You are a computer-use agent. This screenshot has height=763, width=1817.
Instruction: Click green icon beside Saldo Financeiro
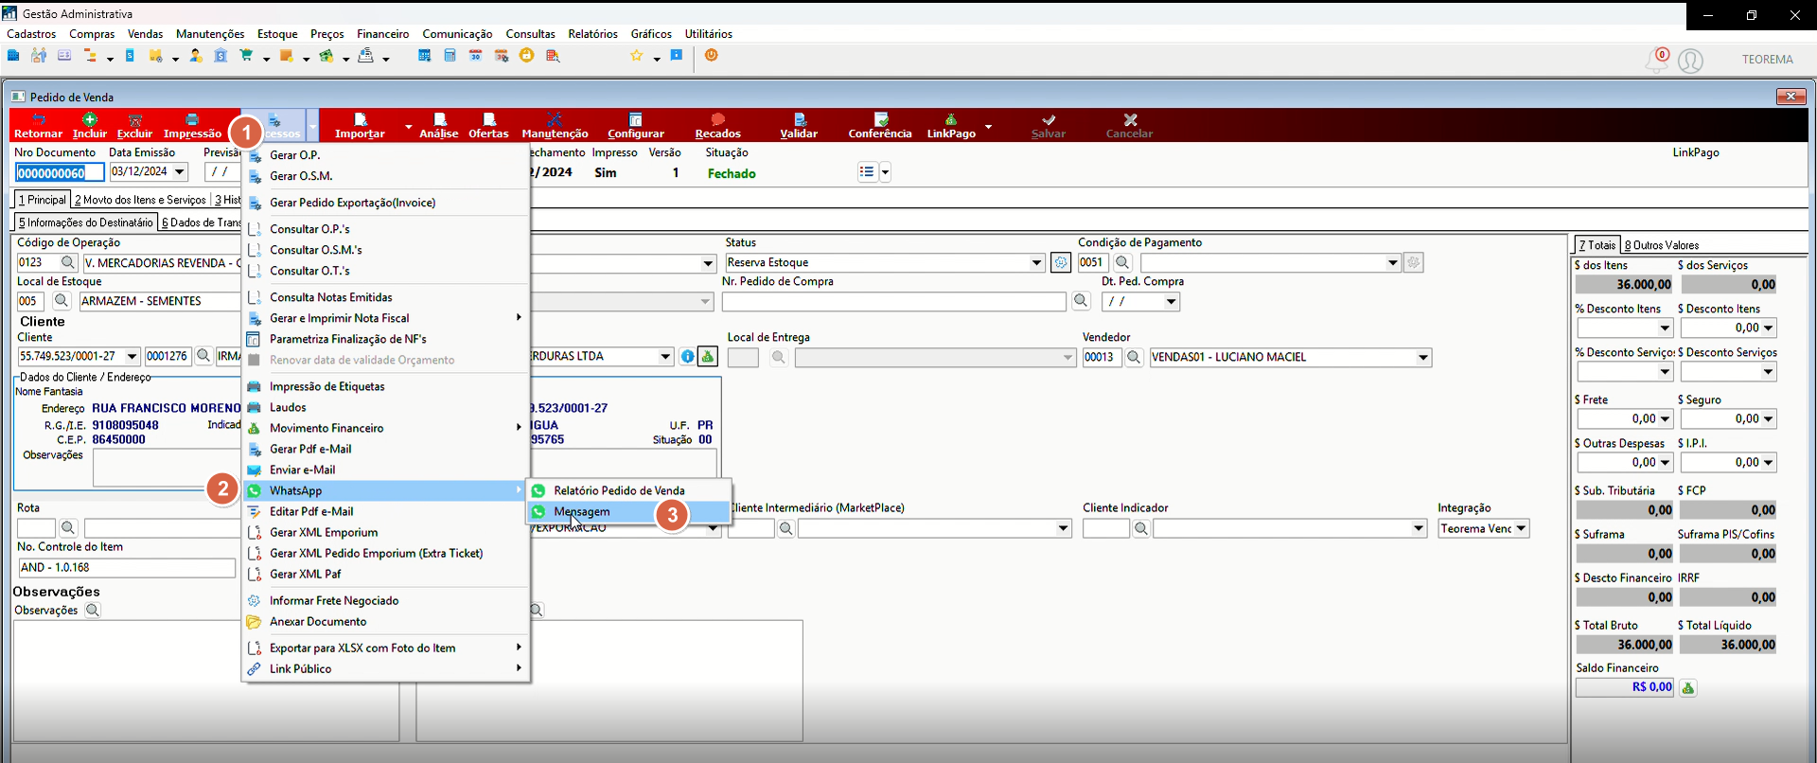[1687, 688]
